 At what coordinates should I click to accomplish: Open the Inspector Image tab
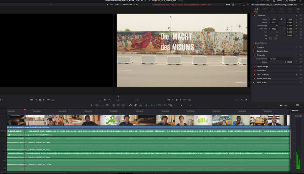290,10
